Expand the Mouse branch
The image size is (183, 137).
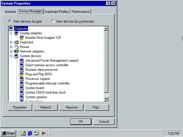[x=11, y=47]
